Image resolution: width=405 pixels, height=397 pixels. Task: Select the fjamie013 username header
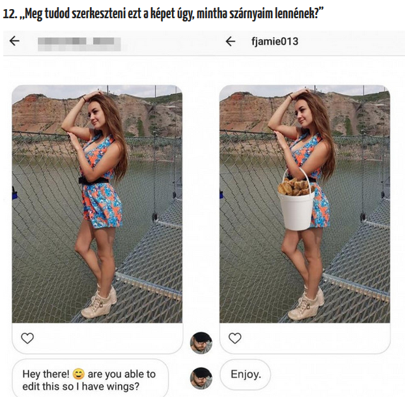[275, 41]
